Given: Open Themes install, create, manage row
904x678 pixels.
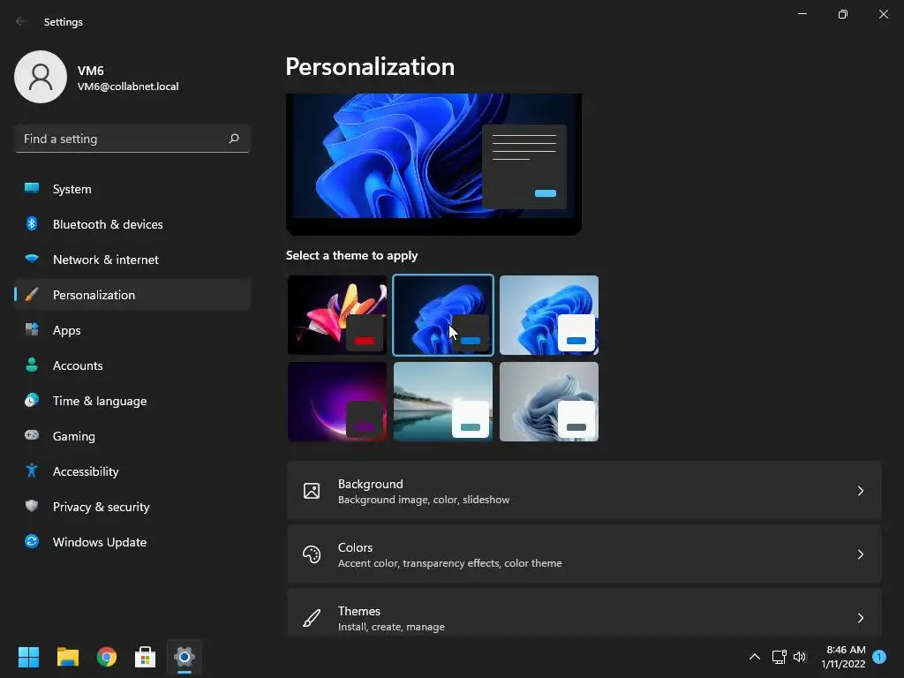Looking at the screenshot, I should tap(584, 613).
